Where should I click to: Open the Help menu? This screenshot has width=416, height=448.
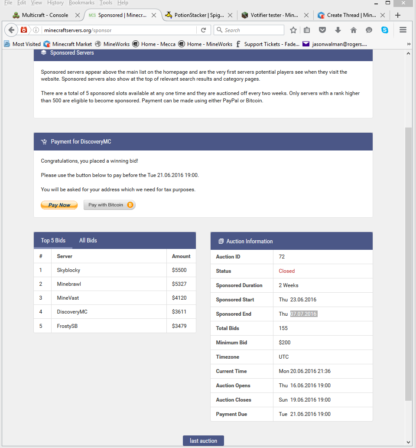123,3
